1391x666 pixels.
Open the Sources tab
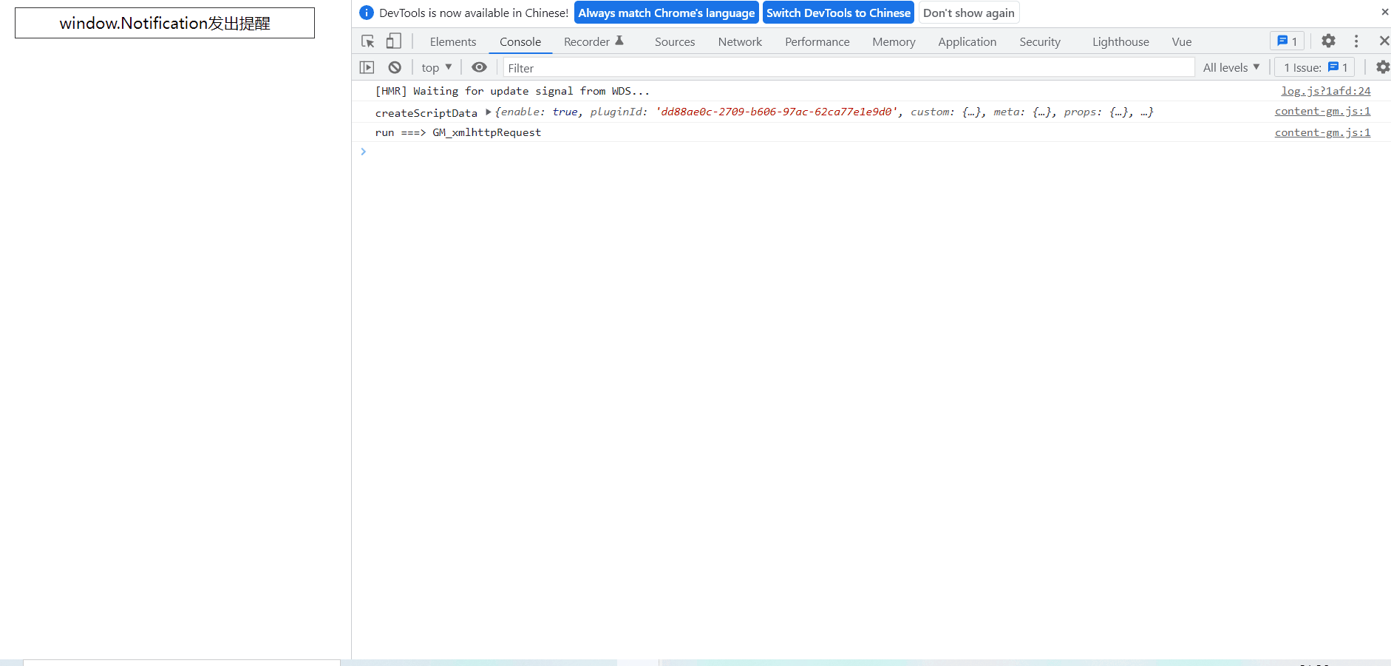[675, 41]
